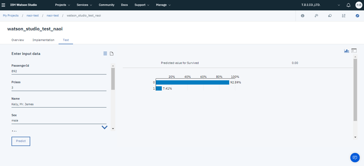Go to My Projects breadcrumb link
Image resolution: width=364 pixels, height=166 pixels.
[x=11, y=16]
